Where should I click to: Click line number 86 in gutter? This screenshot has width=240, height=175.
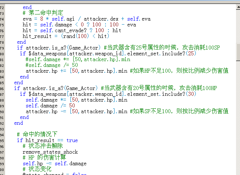click(2, 89)
